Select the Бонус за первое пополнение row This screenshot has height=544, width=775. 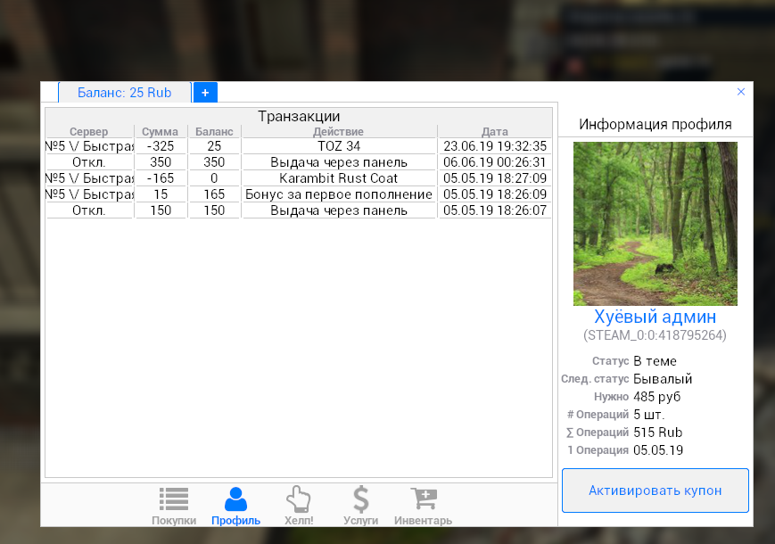[x=339, y=194]
